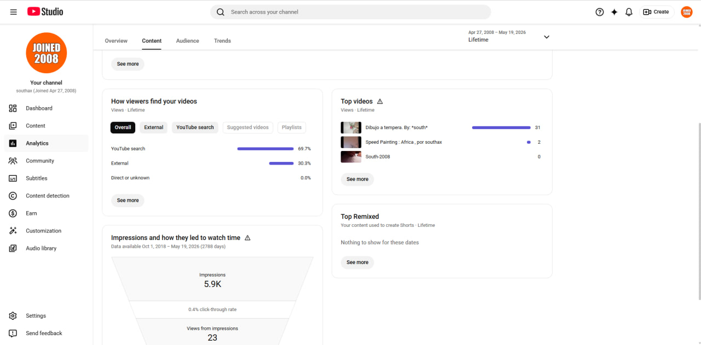Click the YouTube Studio logo
The image size is (701, 345).
pos(45,11)
